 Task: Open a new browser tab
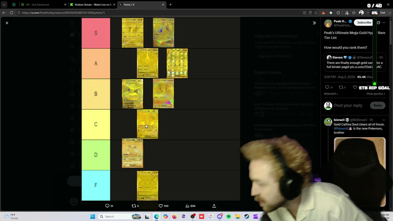pos(170,5)
